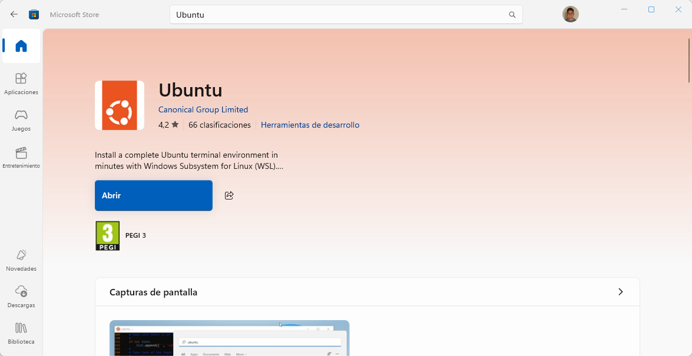692x356 pixels.
Task: Open the Novedades section
Action: point(21,260)
